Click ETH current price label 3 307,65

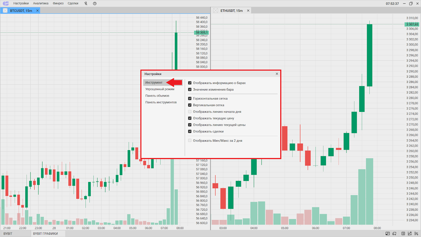pos(412,24)
